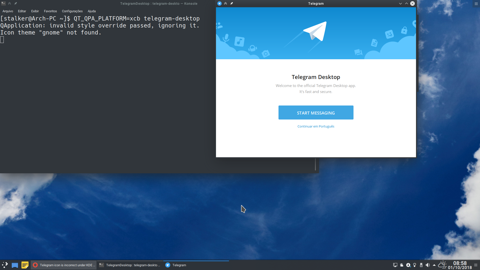Expand the hidden system tray icons
Screen dimensions: 480x270
(x=434, y=265)
